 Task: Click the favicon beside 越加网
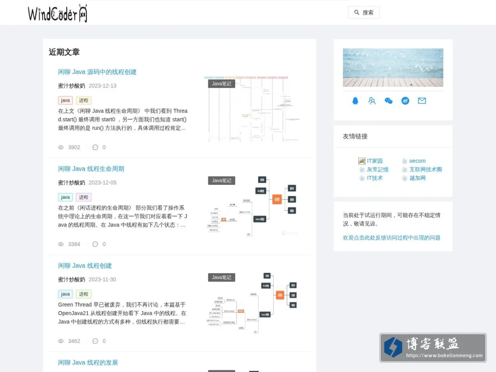click(405, 178)
